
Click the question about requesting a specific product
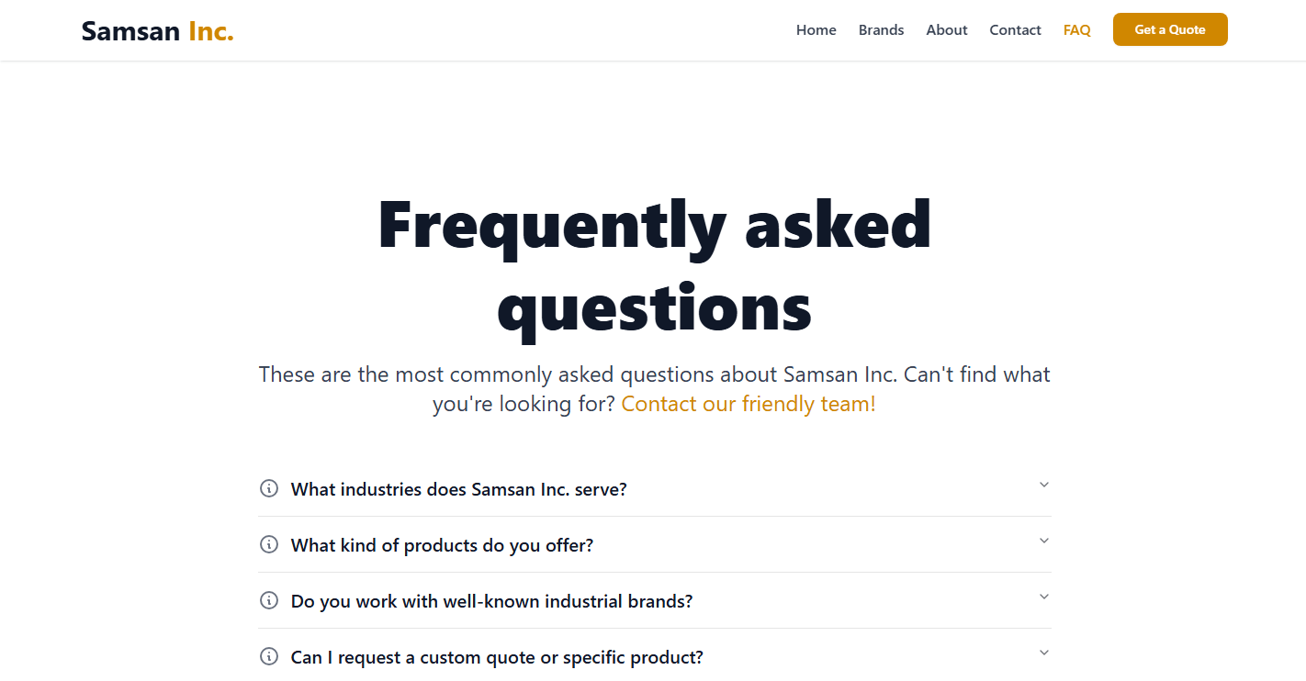click(496, 656)
